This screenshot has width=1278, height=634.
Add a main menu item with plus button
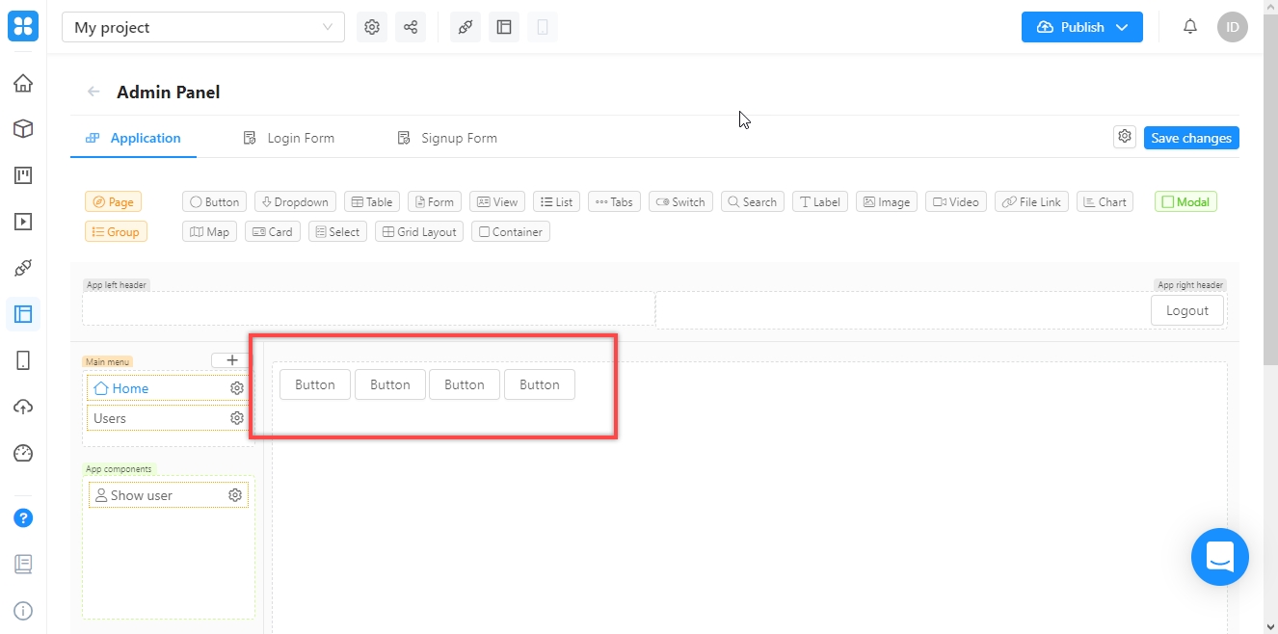click(x=231, y=360)
